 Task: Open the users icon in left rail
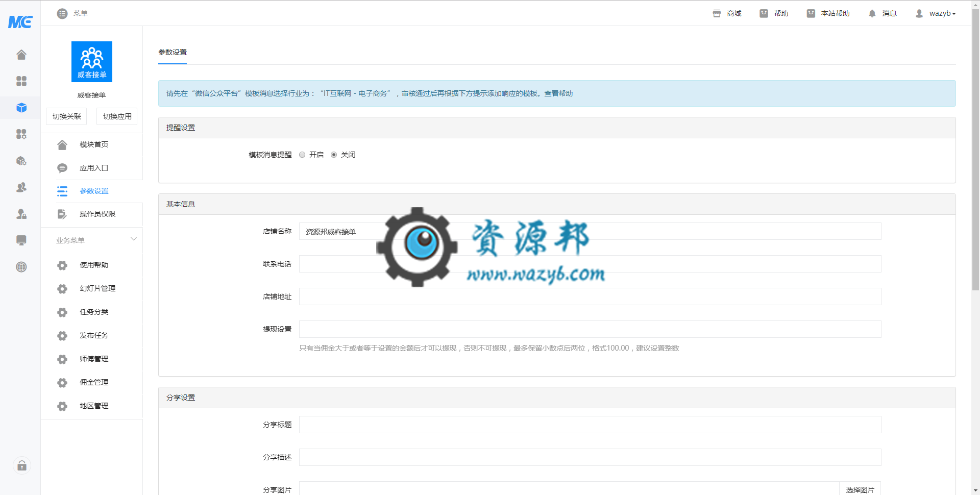pos(21,187)
